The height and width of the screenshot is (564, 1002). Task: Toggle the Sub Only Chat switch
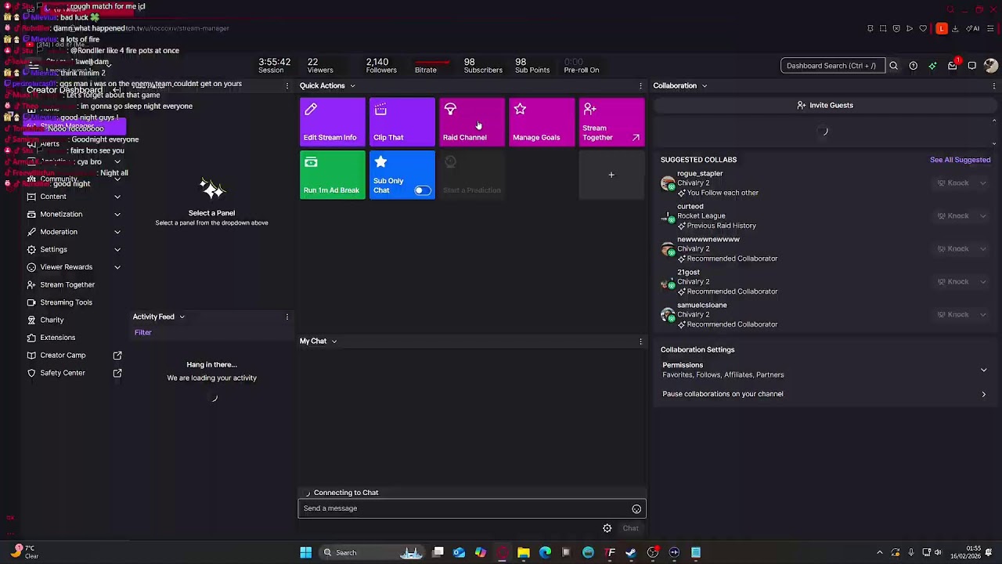tap(422, 190)
